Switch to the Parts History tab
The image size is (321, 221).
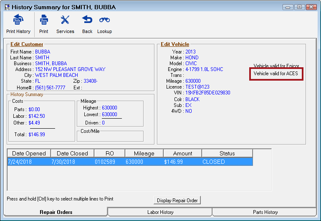point(265,212)
